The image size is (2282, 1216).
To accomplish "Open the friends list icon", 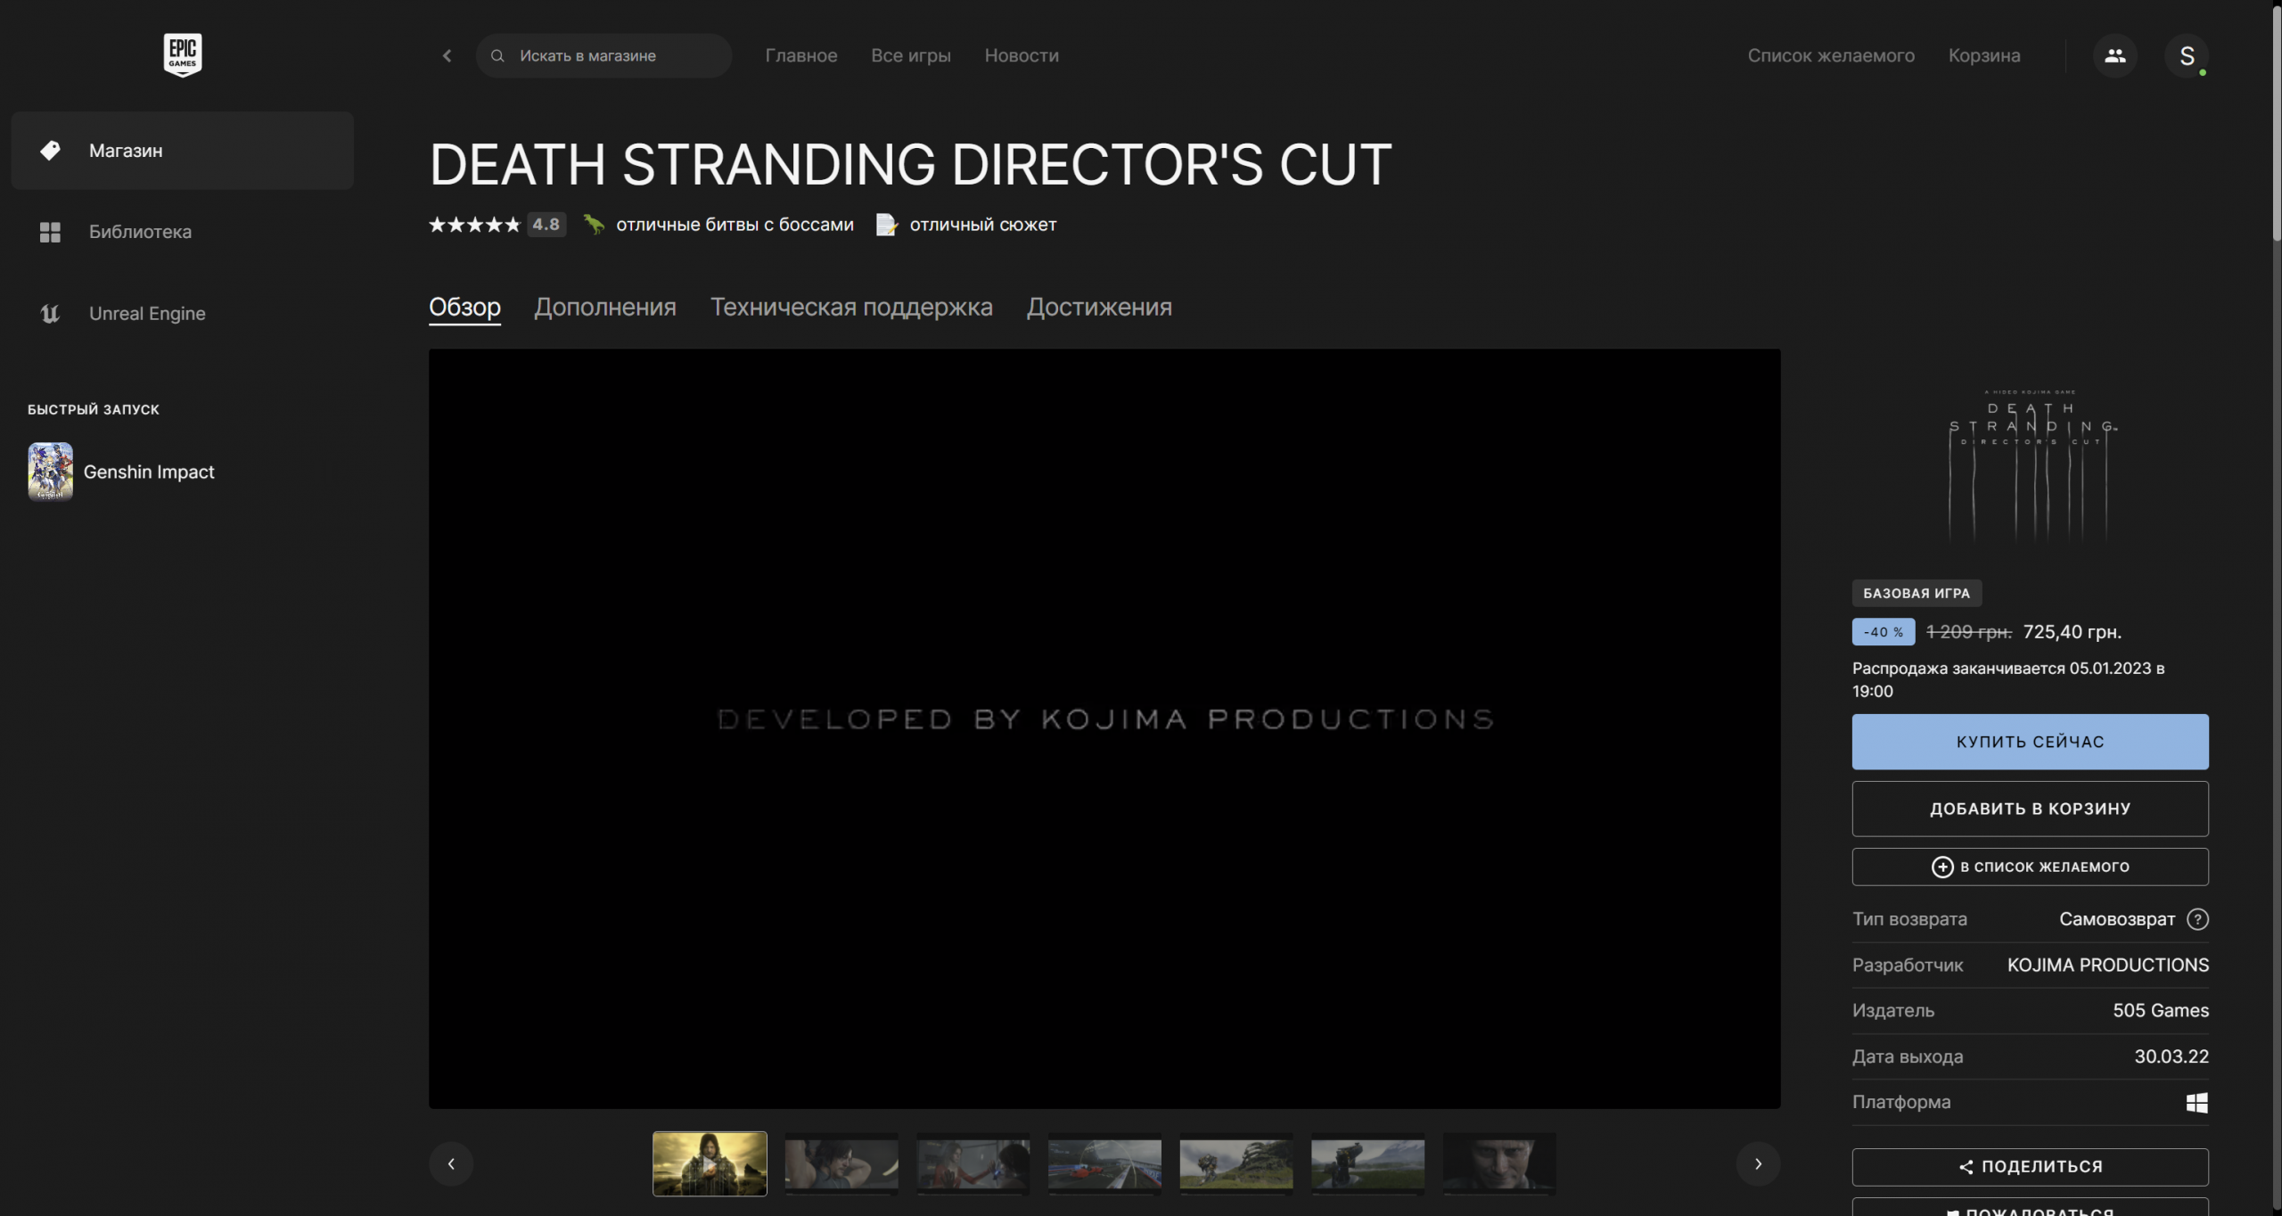I will coord(2114,55).
